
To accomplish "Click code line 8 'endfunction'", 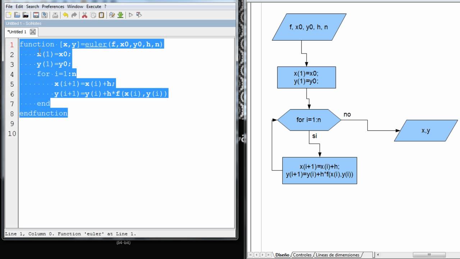I will 43,113.
